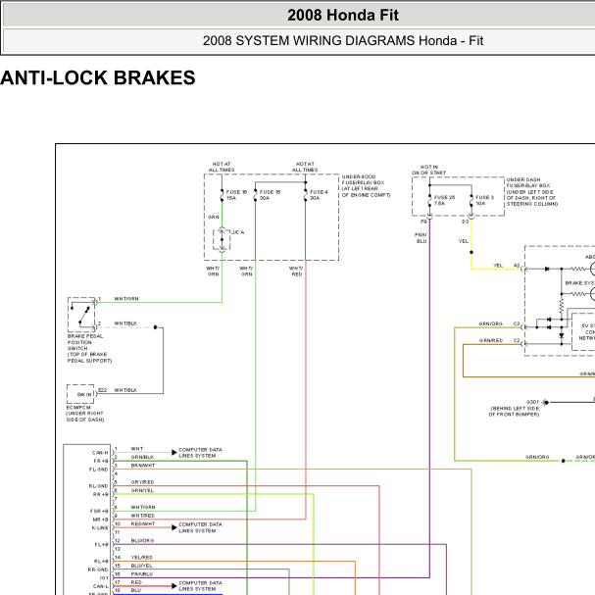Click the 'UNDER-DASH FUSE/RELAY BOX' description

[x=532, y=191]
